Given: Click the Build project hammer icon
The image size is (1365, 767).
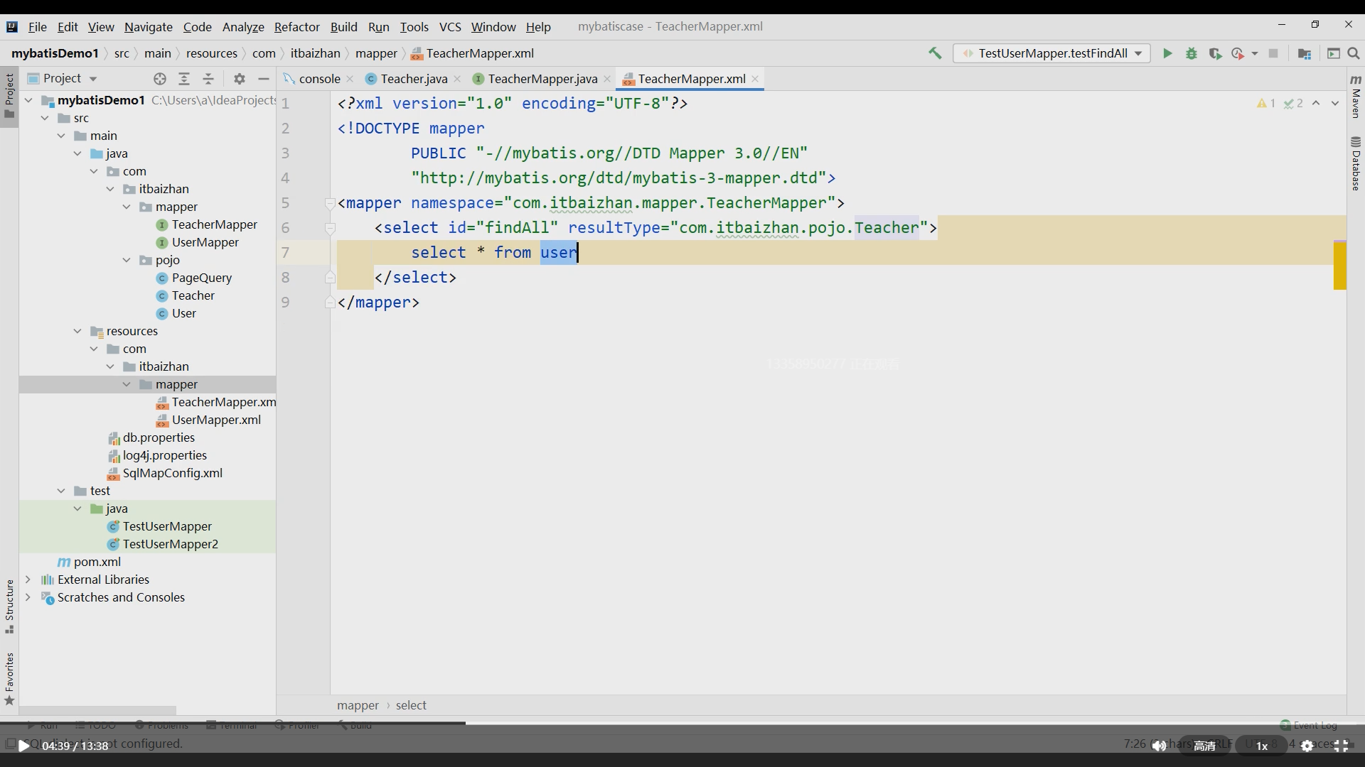Looking at the screenshot, I should (x=935, y=53).
